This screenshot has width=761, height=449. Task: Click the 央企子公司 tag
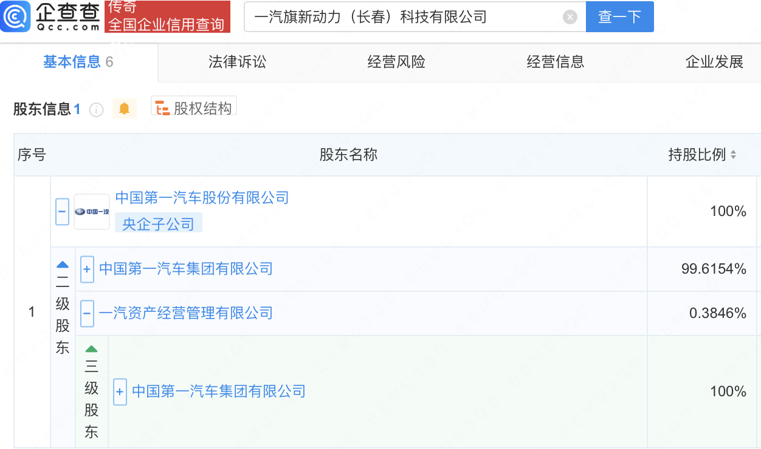(158, 224)
